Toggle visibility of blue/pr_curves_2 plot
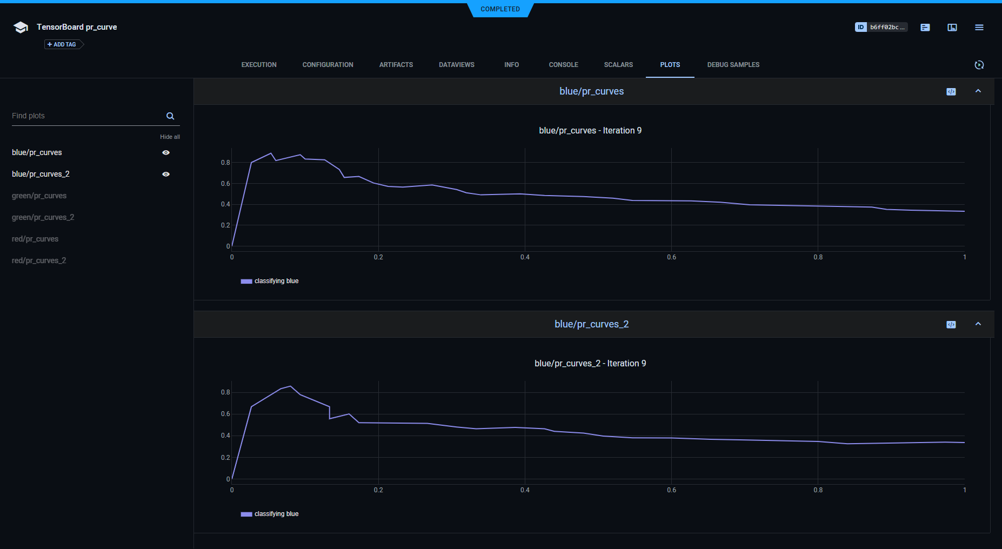Image resolution: width=1002 pixels, height=549 pixels. [166, 175]
